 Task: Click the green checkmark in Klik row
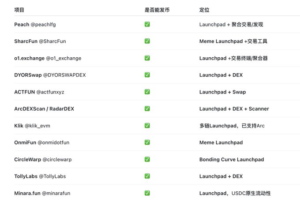(x=147, y=126)
